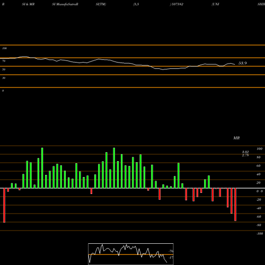Click the 2.78 value beside MR chart
265x265 pixels.
[x=245, y=155]
